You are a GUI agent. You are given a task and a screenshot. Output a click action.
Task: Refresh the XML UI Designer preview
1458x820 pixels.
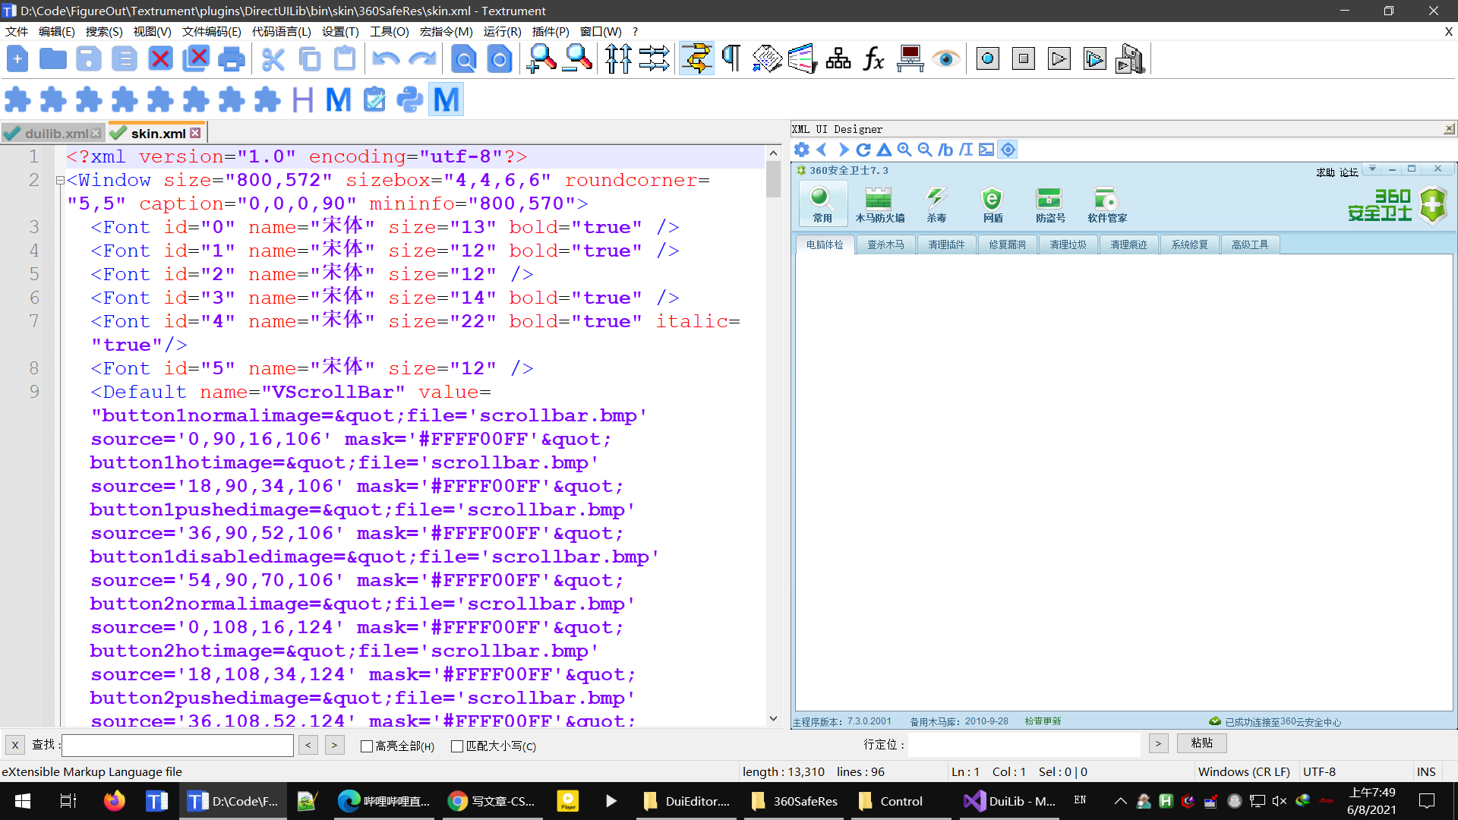pyautogui.click(x=863, y=150)
